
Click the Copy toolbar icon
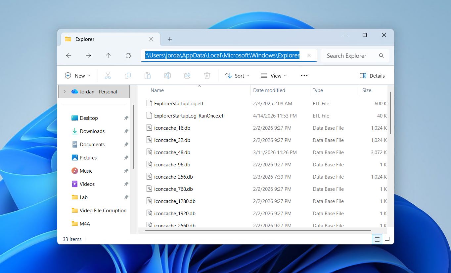[x=128, y=76]
